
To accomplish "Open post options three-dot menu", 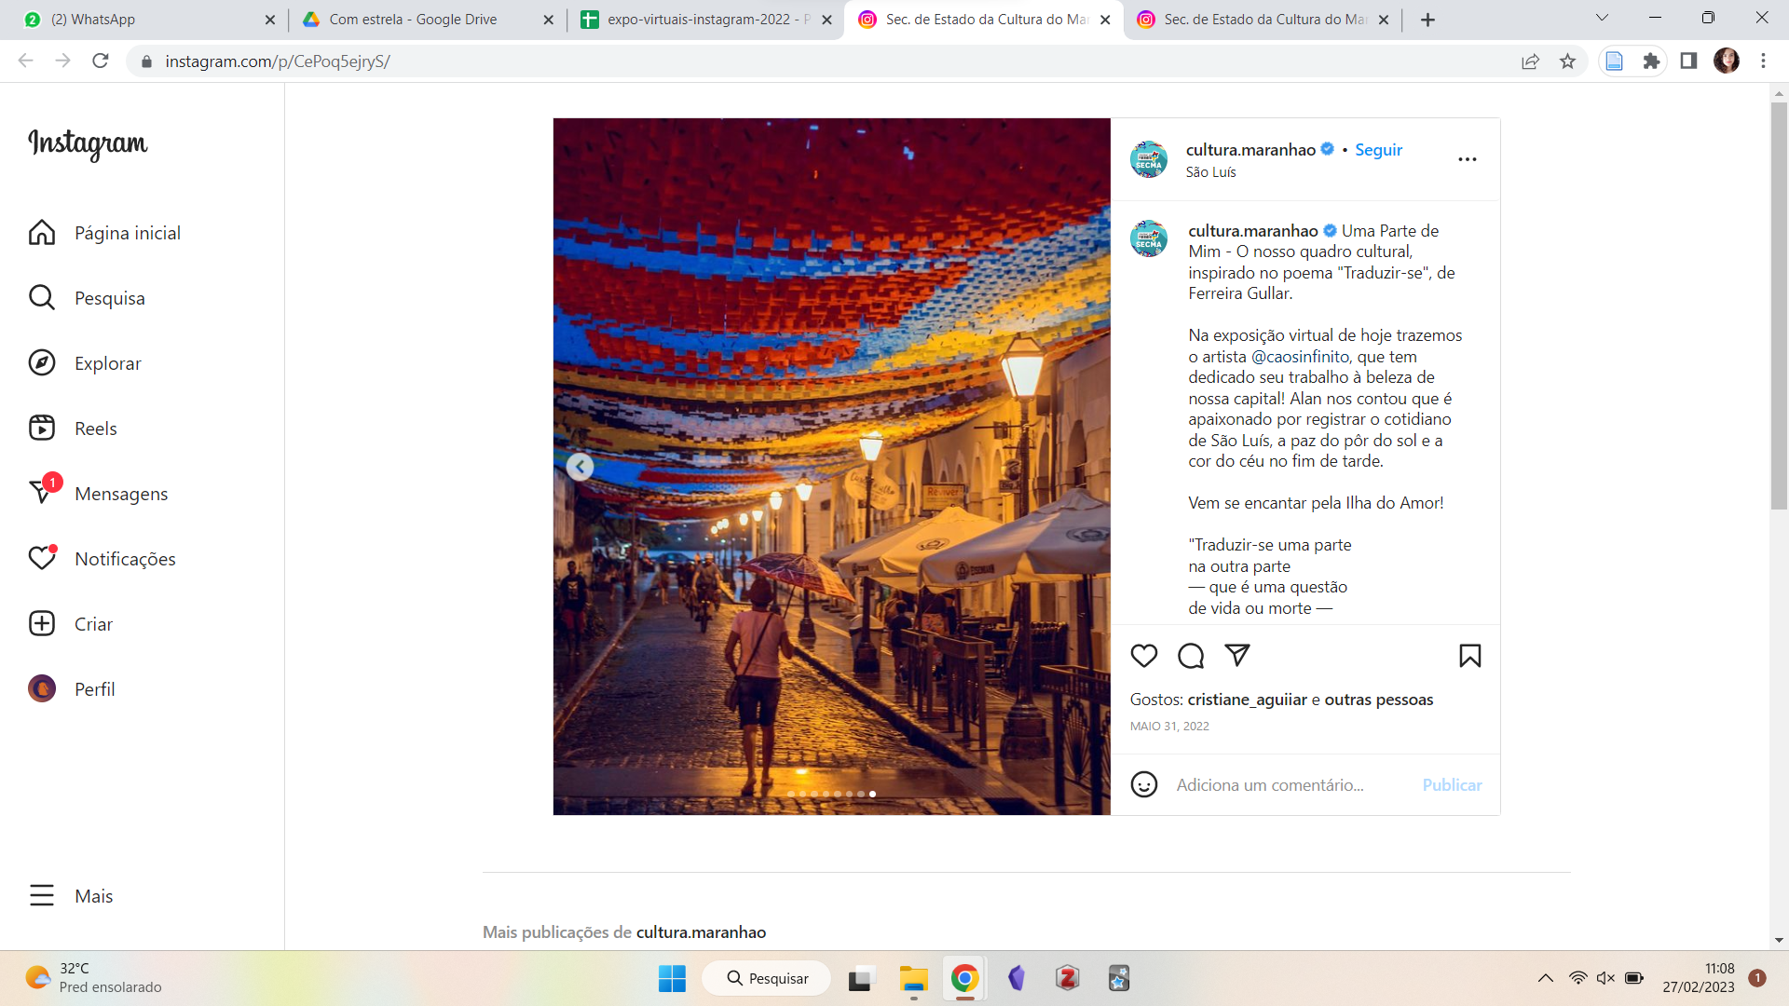I will (x=1467, y=159).
